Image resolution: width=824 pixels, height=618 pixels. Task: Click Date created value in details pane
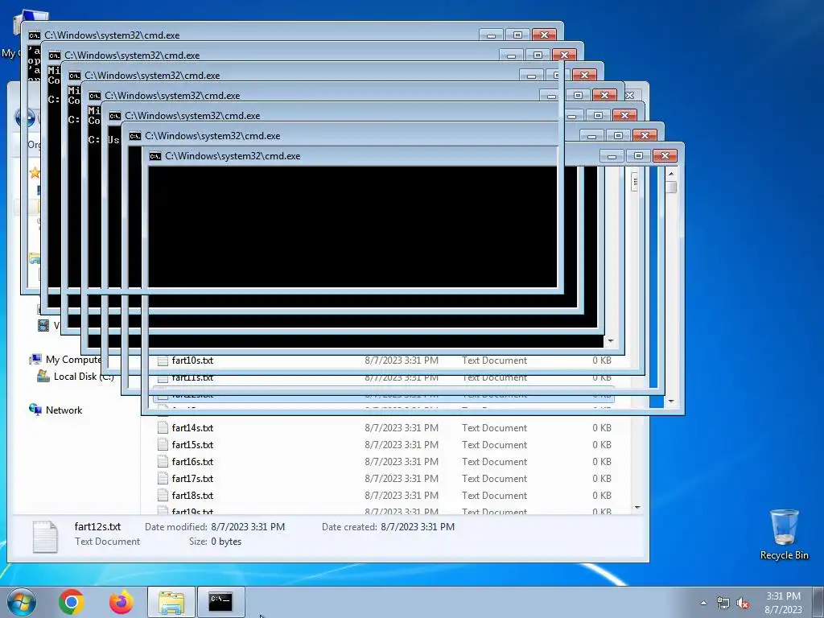pos(418,526)
